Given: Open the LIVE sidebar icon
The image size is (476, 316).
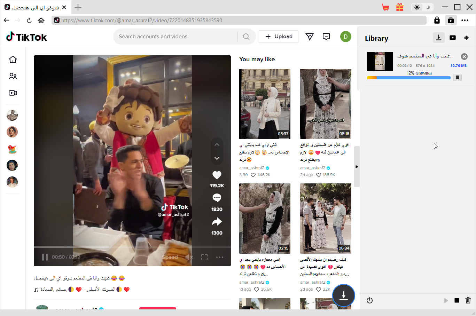Looking at the screenshot, I should click(13, 93).
